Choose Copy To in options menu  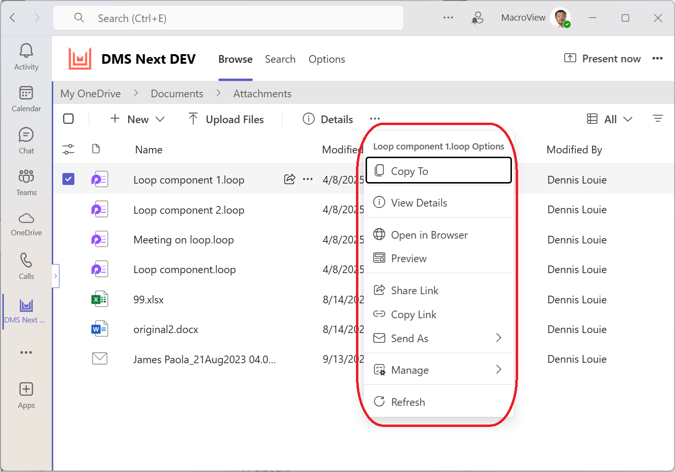(439, 171)
